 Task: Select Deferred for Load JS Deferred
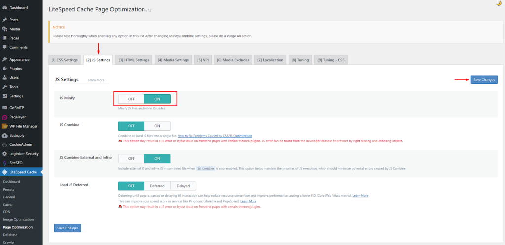tap(157, 186)
